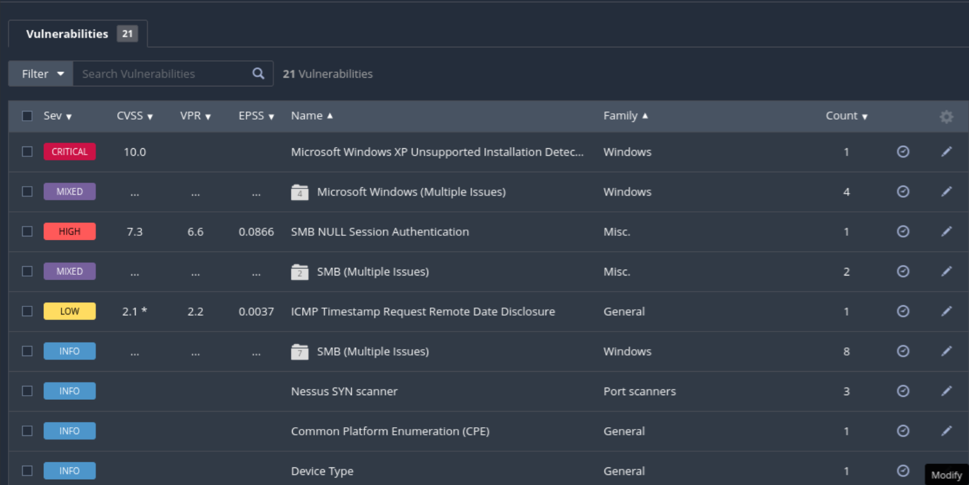Click the folder icon beside Microsoft Windows (Multiple Issues)
The width and height of the screenshot is (969, 485).
pos(300,192)
